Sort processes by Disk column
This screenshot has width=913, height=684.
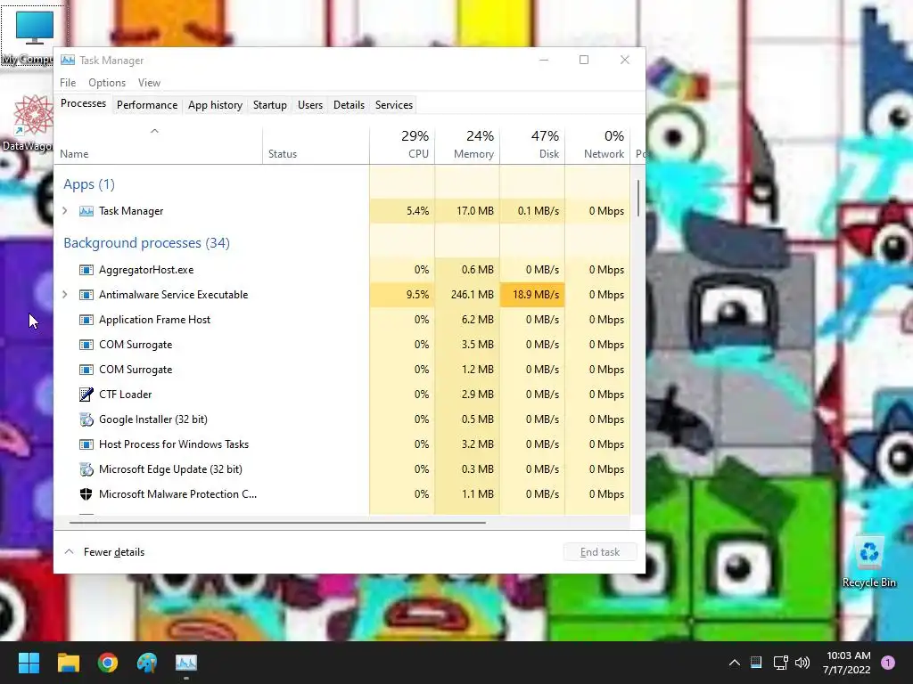coord(532,143)
